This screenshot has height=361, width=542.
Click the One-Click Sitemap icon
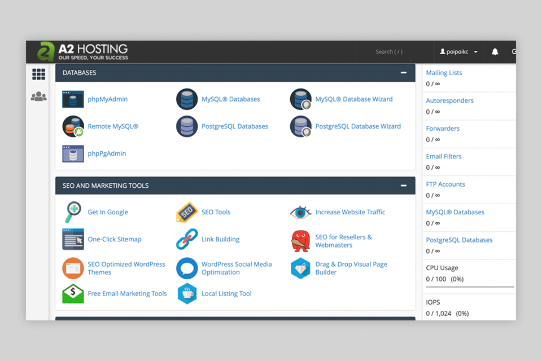(73, 239)
